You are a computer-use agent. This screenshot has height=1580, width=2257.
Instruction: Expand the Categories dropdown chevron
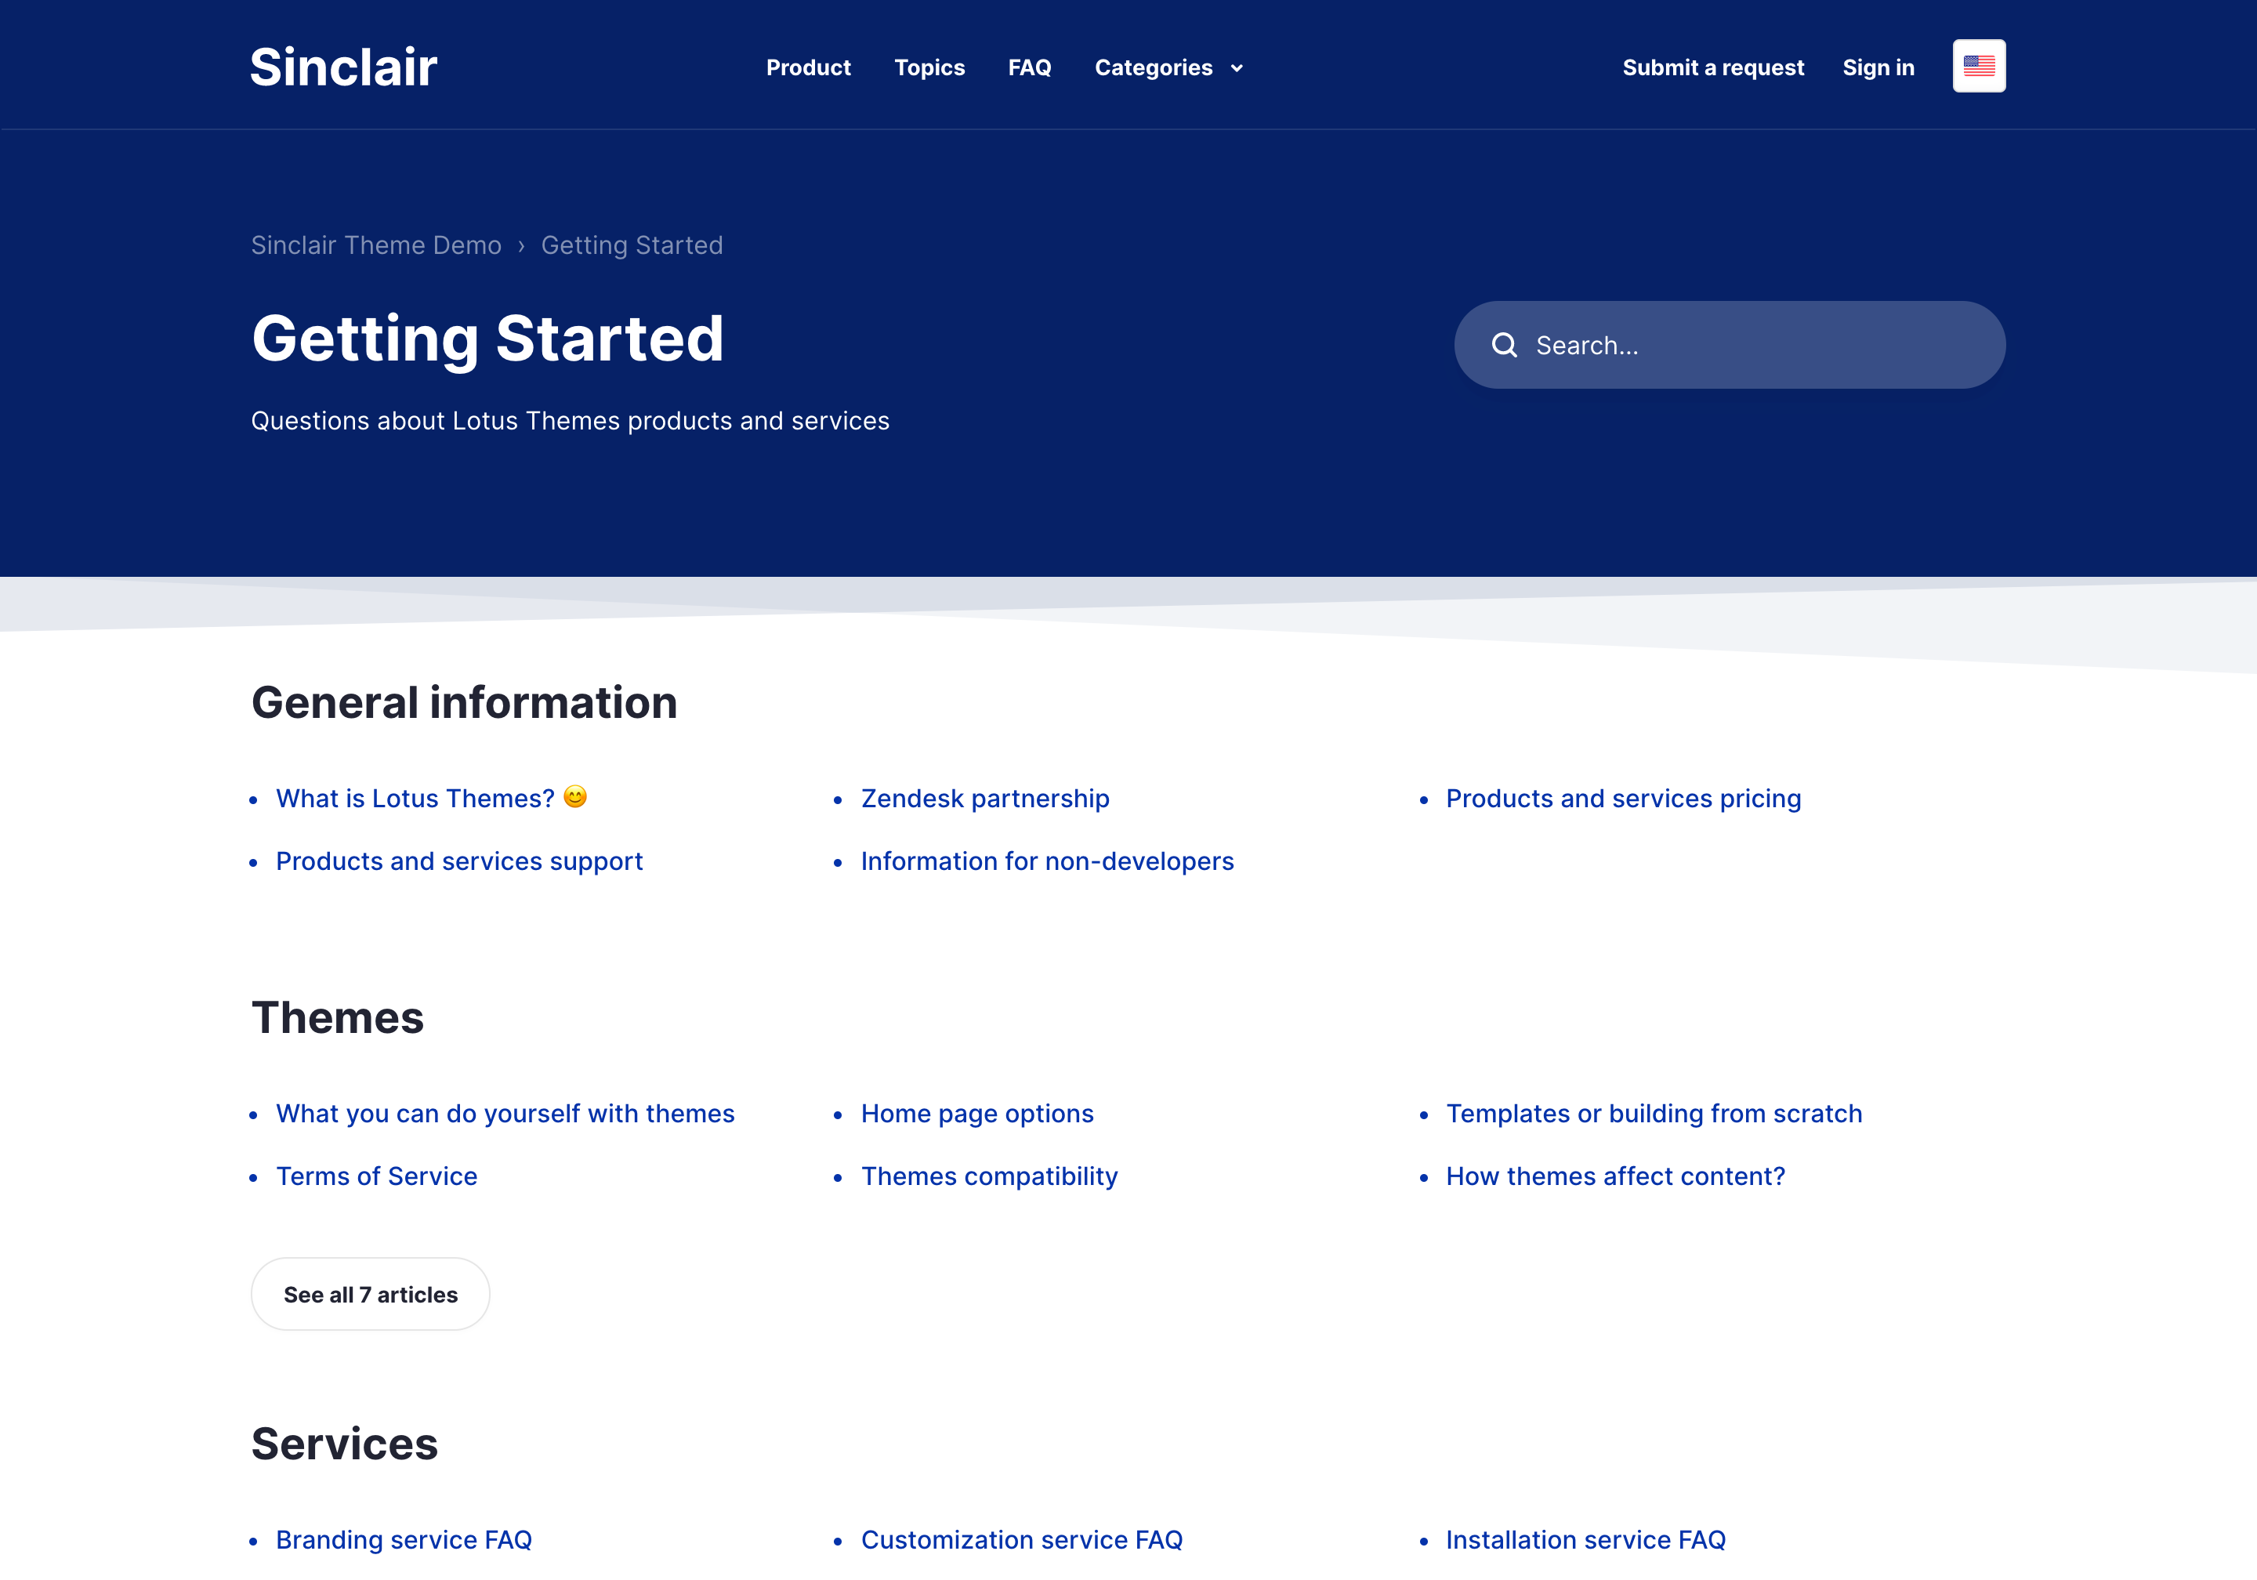click(1237, 68)
